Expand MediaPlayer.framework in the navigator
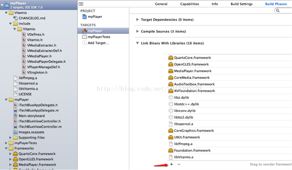The width and height of the screenshot is (292, 170). pyautogui.click(x=10, y=165)
